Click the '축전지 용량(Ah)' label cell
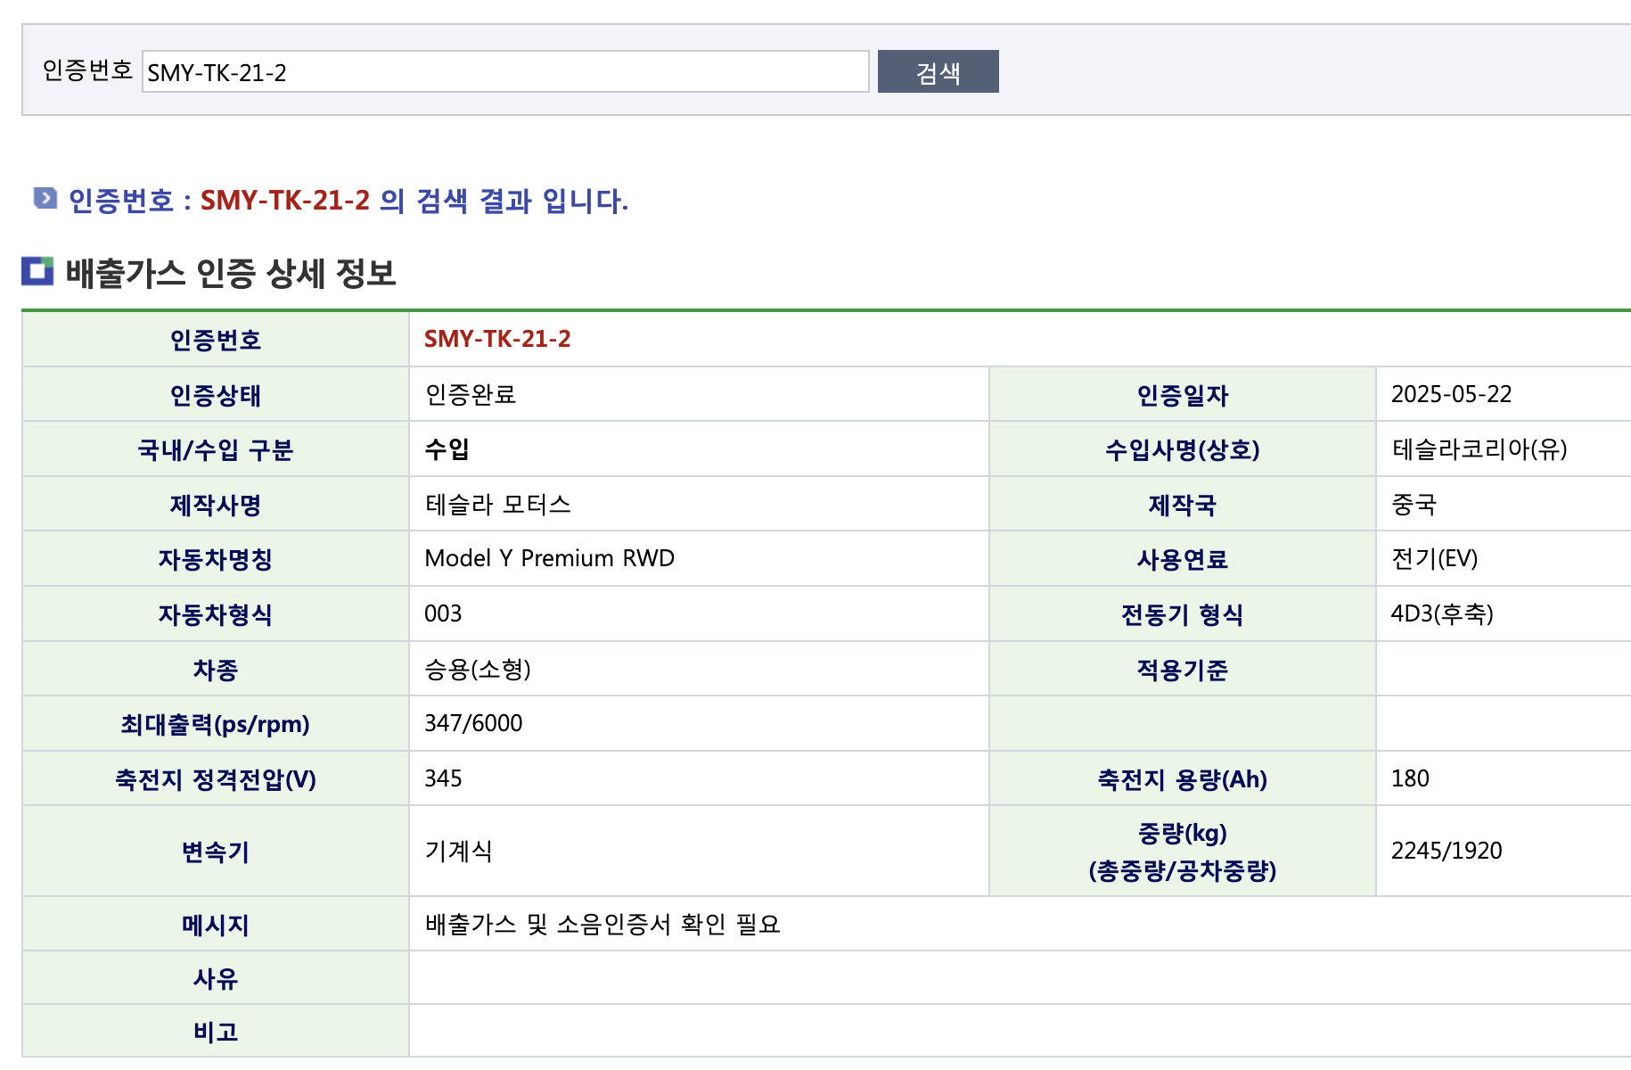This screenshot has height=1070, width=1631. coord(1183,779)
